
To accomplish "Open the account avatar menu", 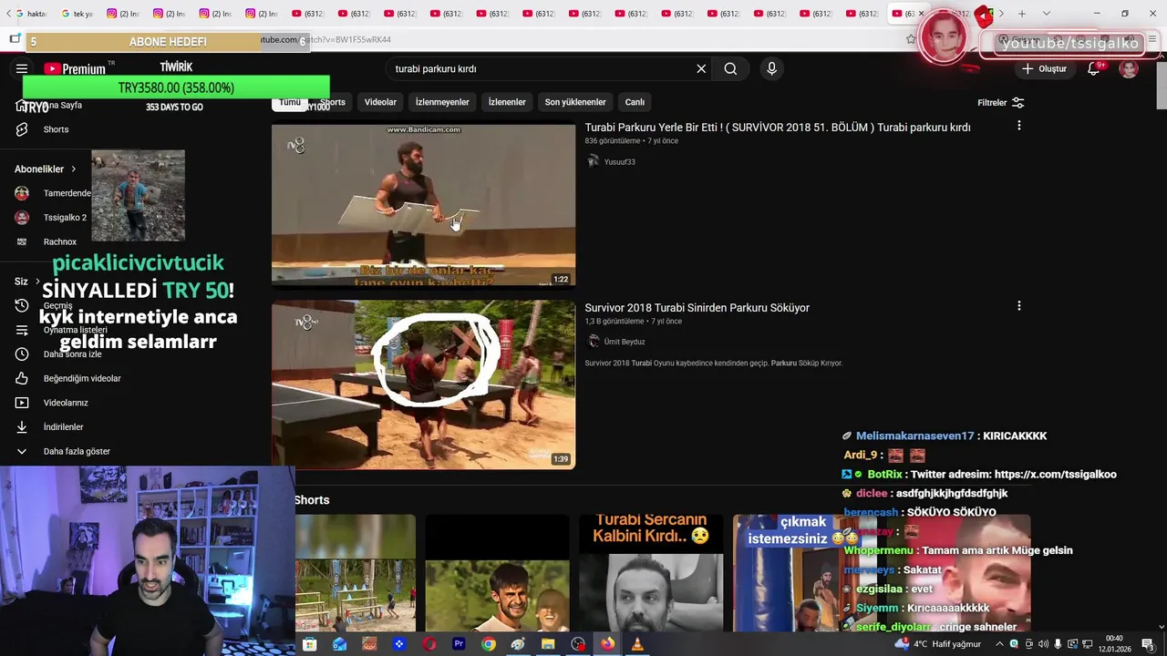I will 1129,68.
